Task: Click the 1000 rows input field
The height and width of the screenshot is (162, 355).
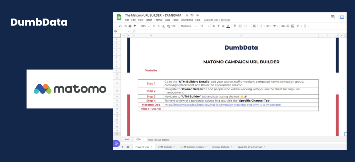Action: (141, 140)
